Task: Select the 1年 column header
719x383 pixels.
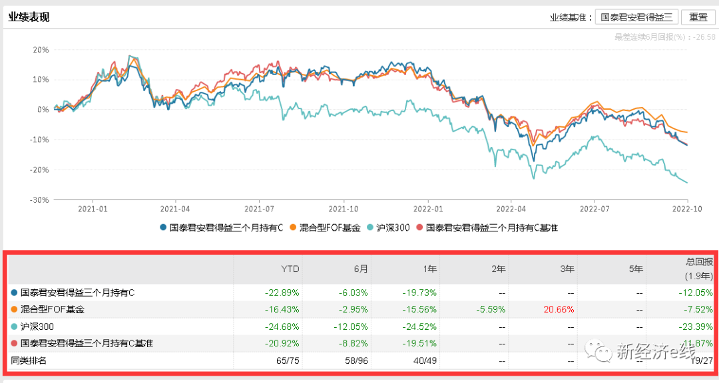Action: 428,269
